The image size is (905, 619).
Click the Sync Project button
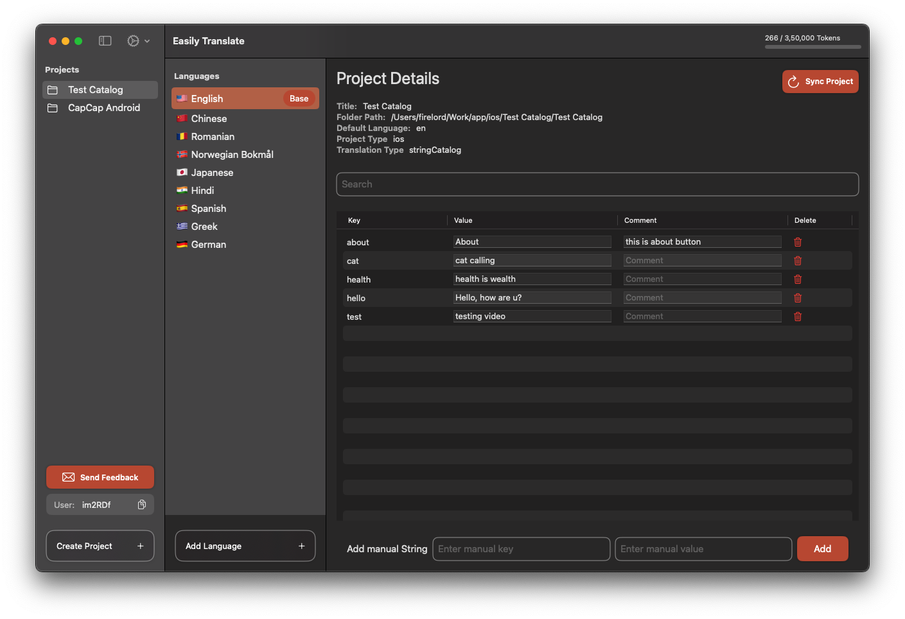pyautogui.click(x=820, y=82)
